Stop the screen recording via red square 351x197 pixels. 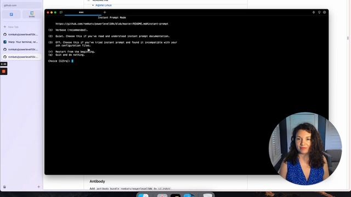click(4, 72)
